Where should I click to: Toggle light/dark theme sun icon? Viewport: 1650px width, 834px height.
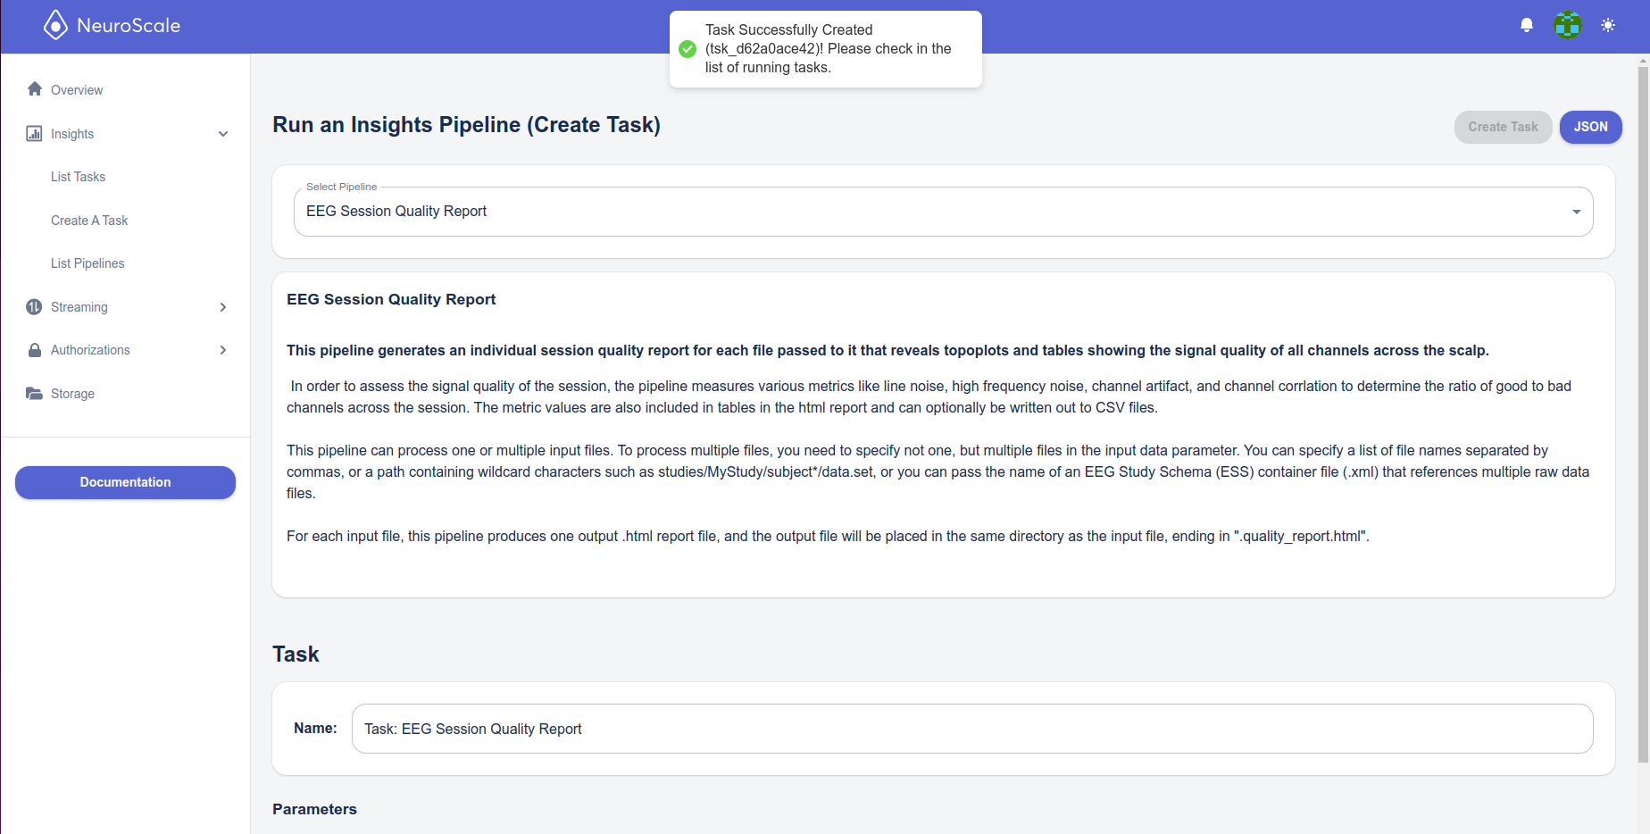coord(1608,25)
